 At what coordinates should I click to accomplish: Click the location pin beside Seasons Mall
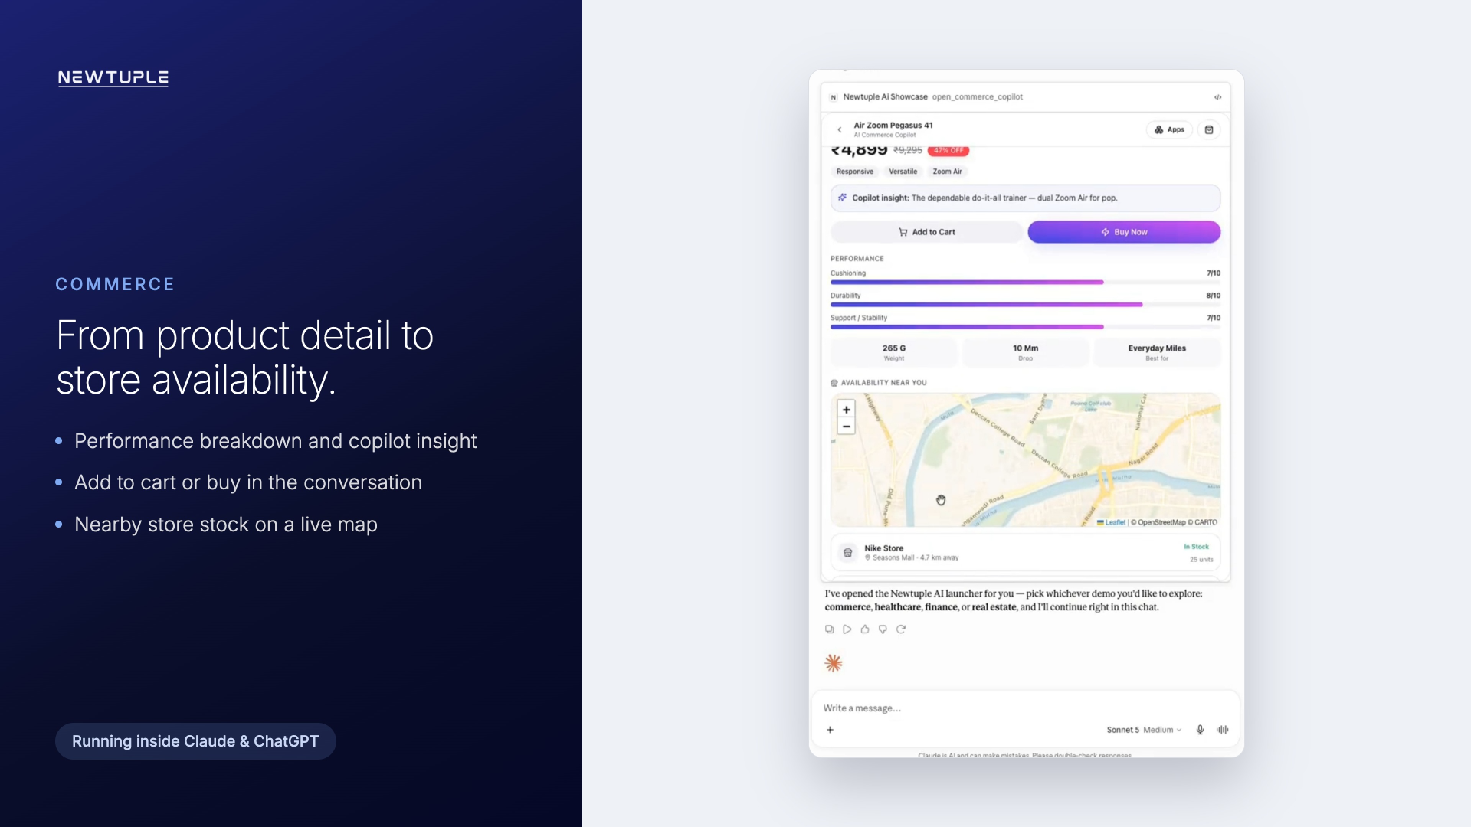(x=867, y=557)
